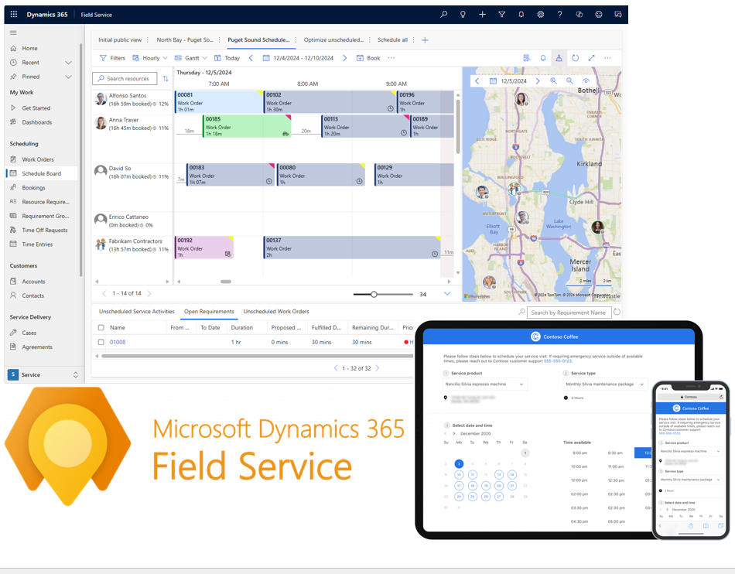The width and height of the screenshot is (735, 574).
Task: Open the Gantt view mode dropdown
Action: (x=191, y=58)
